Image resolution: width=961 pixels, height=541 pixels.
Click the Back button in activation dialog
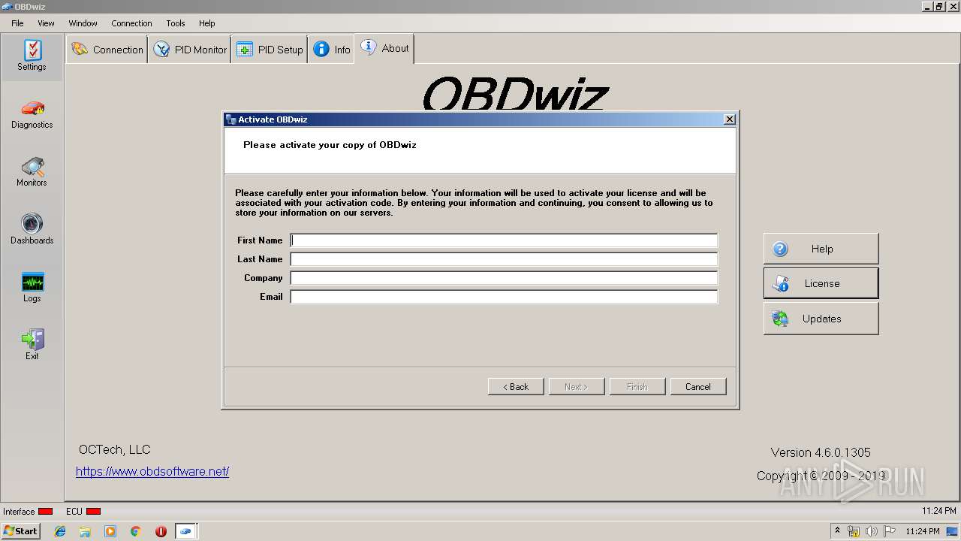point(516,386)
